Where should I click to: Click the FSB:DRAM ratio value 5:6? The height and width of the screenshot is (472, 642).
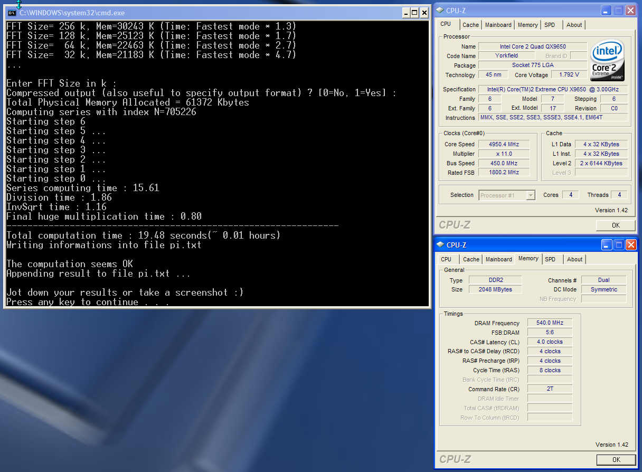[550, 332]
